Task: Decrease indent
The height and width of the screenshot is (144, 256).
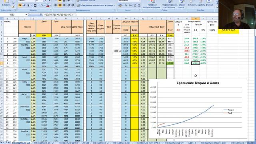Action: (69, 5)
